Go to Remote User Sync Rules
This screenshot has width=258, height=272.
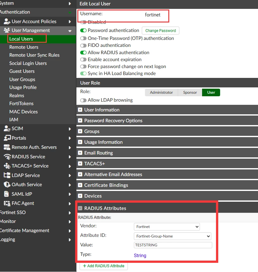[x=34, y=55]
